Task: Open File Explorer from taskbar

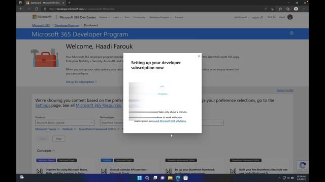Action: click(170, 178)
